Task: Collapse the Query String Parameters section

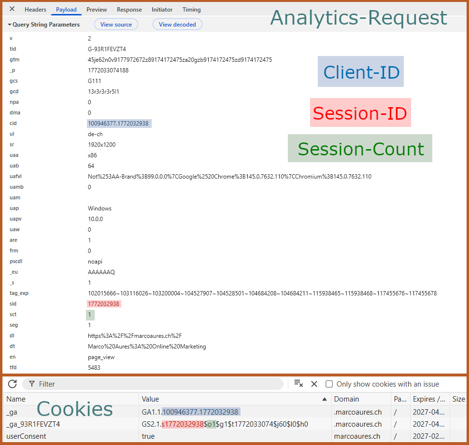Action: [x=9, y=24]
